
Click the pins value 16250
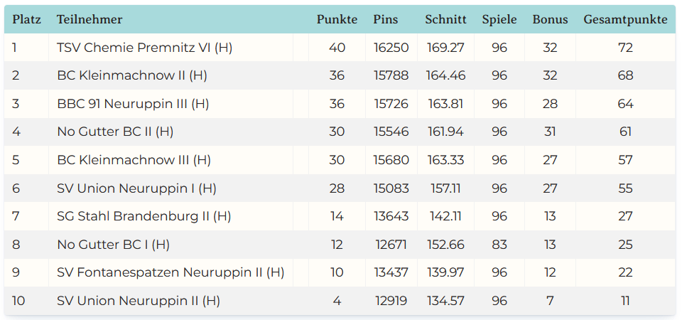391,48
